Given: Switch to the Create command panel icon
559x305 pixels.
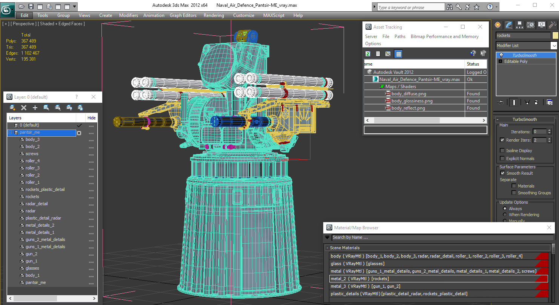Looking at the screenshot, I should coord(498,25).
